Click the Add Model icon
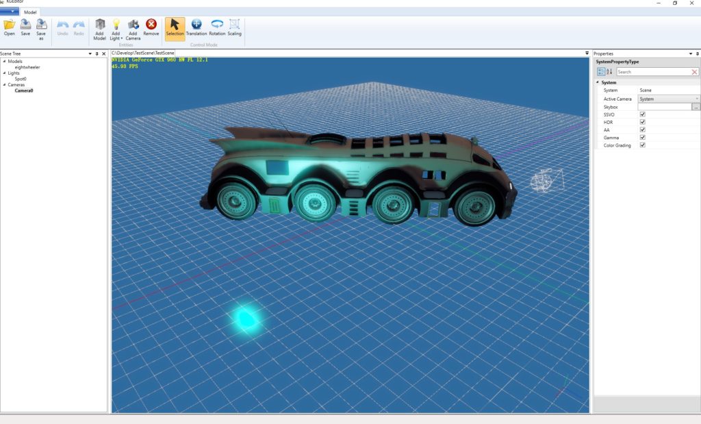Screen dimensions: 701x424 point(100,25)
